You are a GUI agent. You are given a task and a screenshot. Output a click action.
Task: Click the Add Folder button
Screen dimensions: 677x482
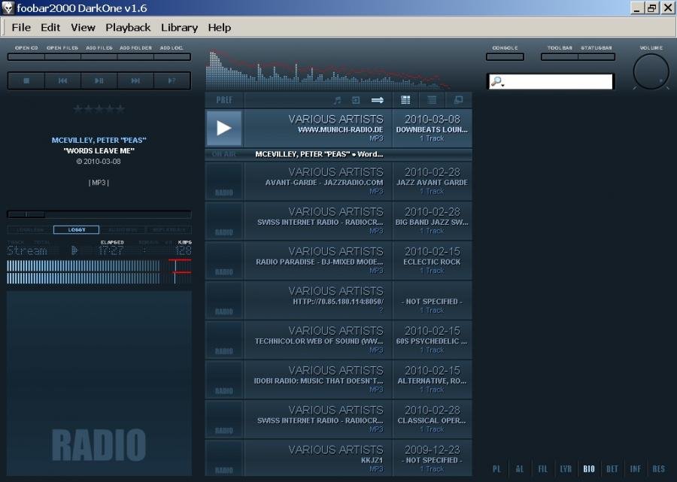coord(135,56)
